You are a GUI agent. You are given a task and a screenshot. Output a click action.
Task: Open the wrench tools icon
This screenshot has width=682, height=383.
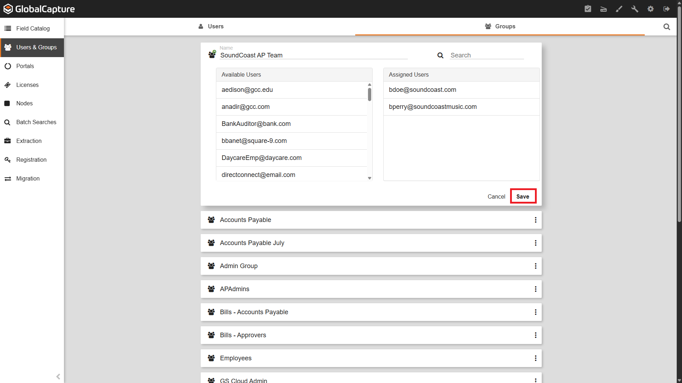tap(635, 9)
